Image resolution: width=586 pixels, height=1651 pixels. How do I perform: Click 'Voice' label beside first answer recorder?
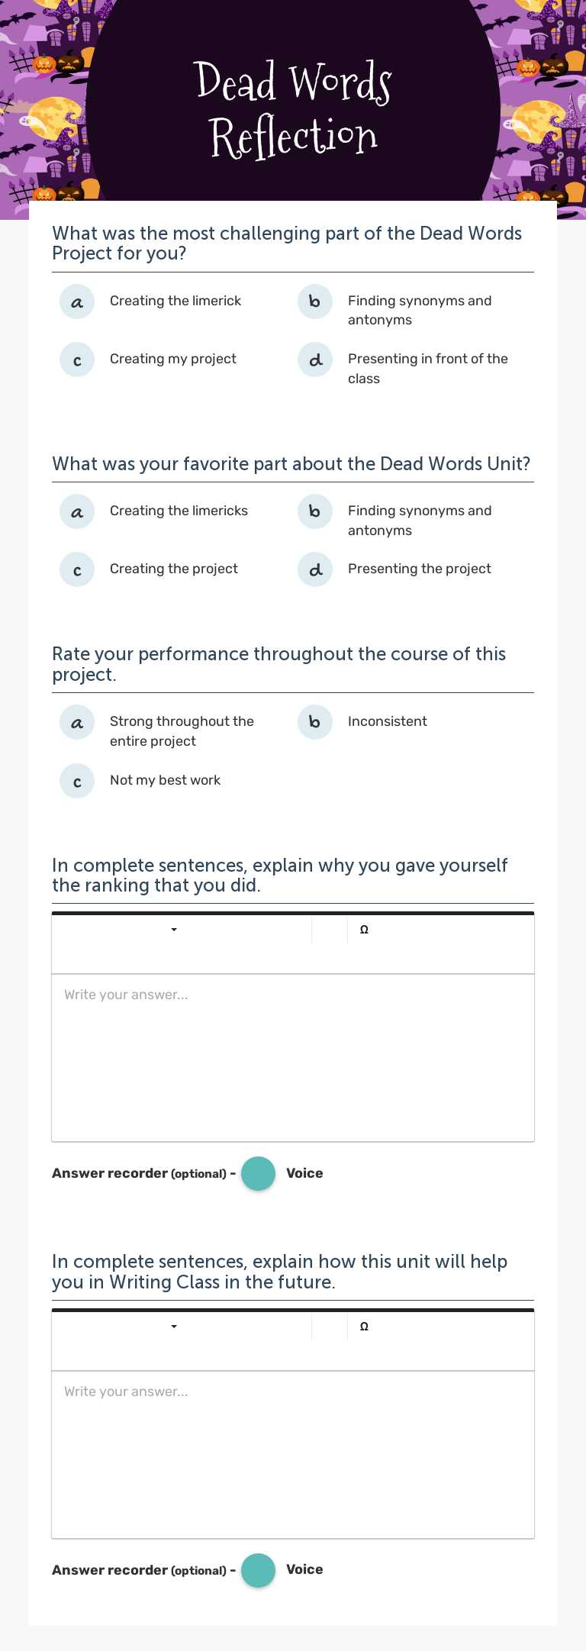(304, 1173)
